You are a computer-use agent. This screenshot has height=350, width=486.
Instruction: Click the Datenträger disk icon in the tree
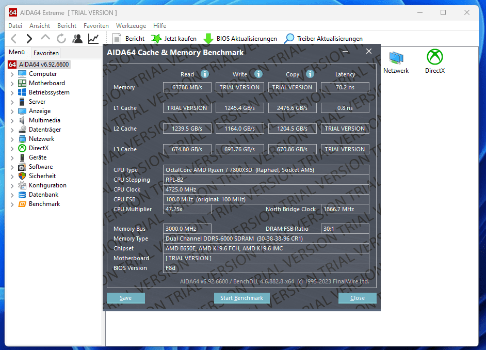coord(22,130)
